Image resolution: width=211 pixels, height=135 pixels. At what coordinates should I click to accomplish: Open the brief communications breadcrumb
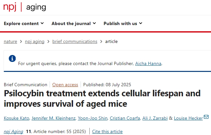pos(75,41)
